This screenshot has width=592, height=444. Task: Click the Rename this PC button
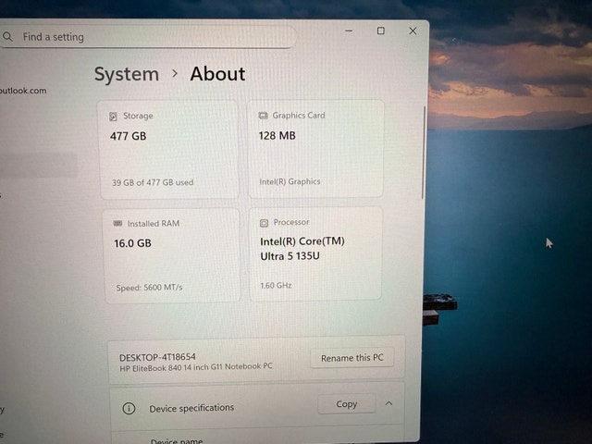(351, 358)
